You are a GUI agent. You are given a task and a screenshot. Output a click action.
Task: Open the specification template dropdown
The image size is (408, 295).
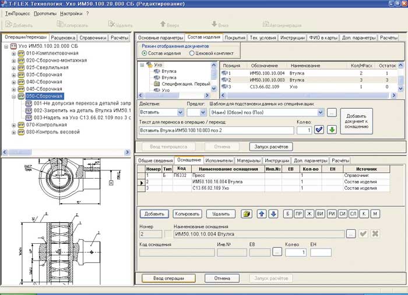320,112
